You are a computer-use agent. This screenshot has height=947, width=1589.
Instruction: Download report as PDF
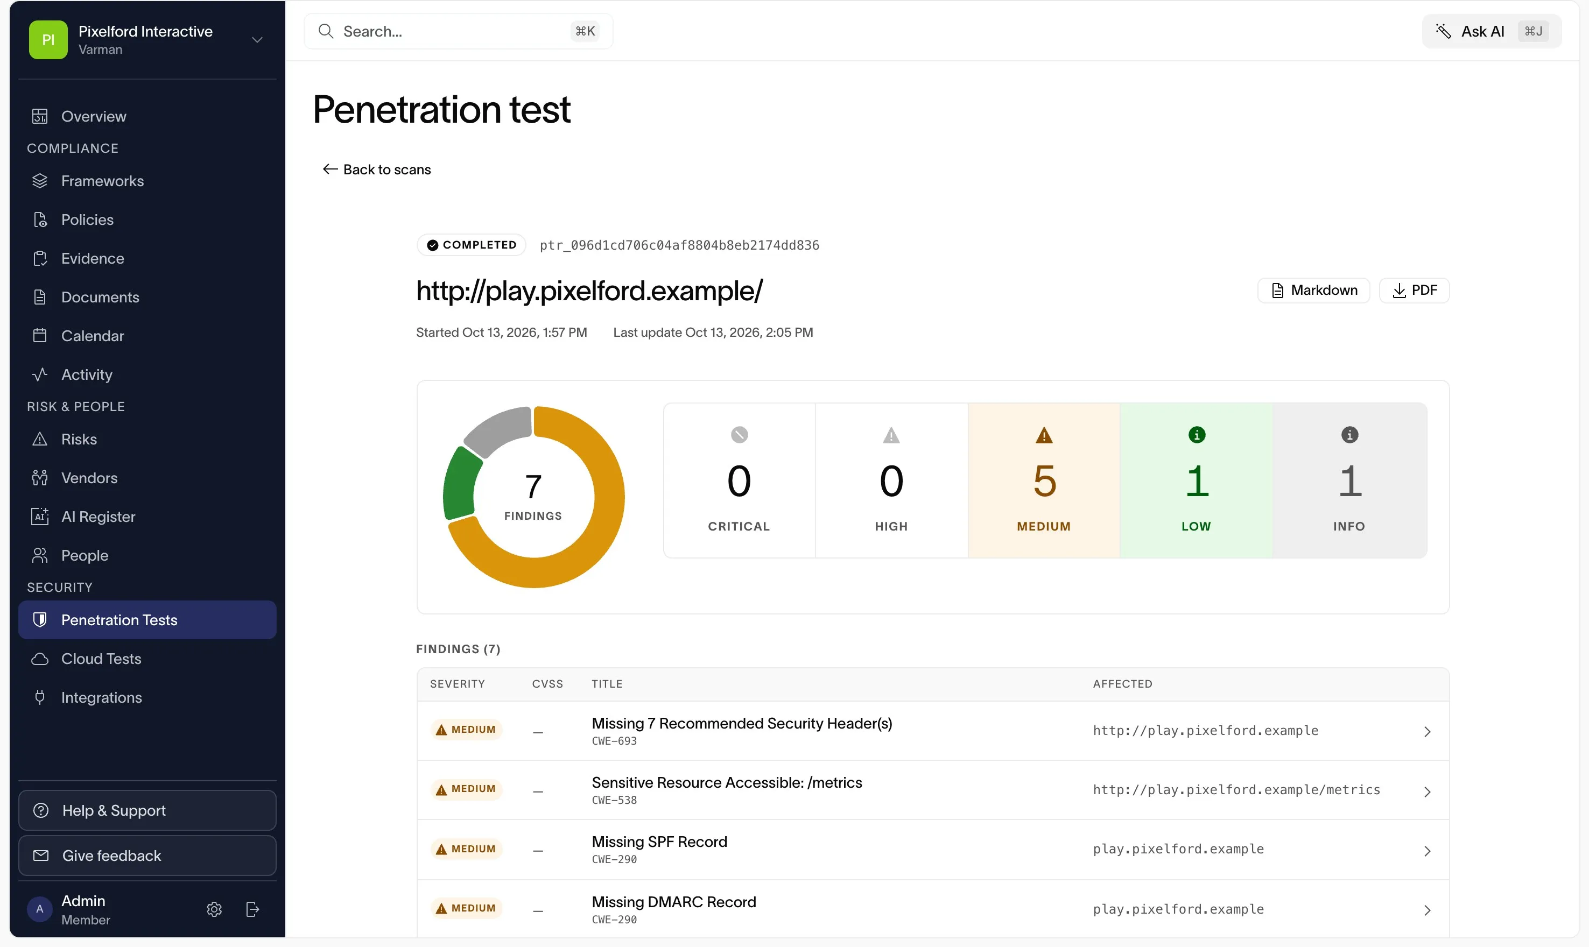tap(1414, 291)
